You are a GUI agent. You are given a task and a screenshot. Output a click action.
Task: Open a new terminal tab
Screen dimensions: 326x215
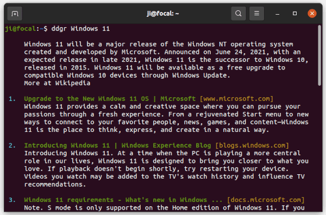[15, 14]
